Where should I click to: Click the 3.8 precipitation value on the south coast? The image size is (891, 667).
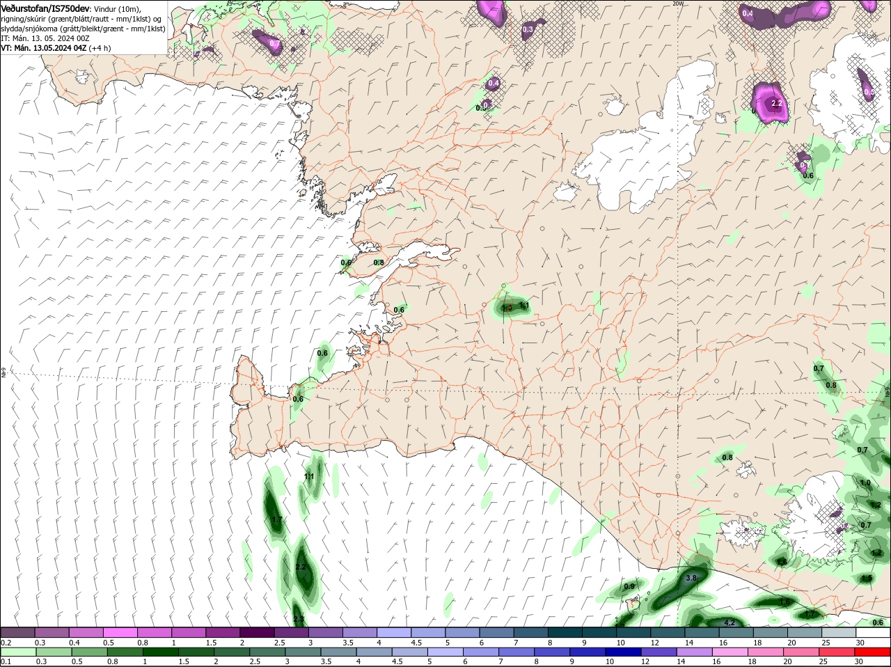691,578
